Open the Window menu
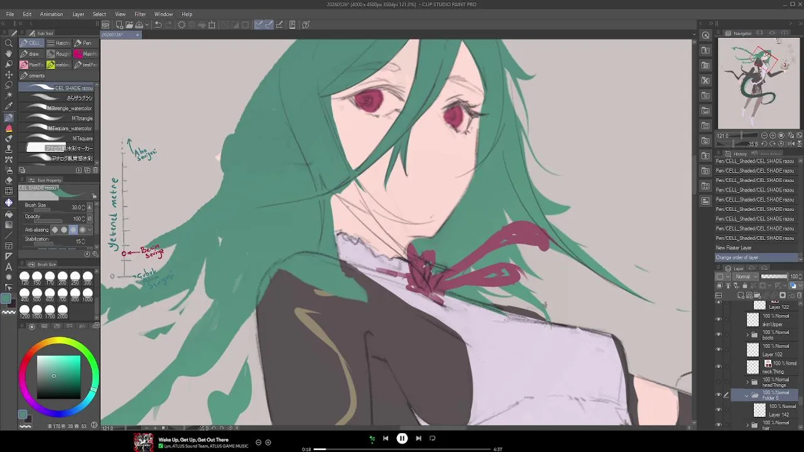Image resolution: width=804 pixels, height=452 pixels. [x=163, y=14]
